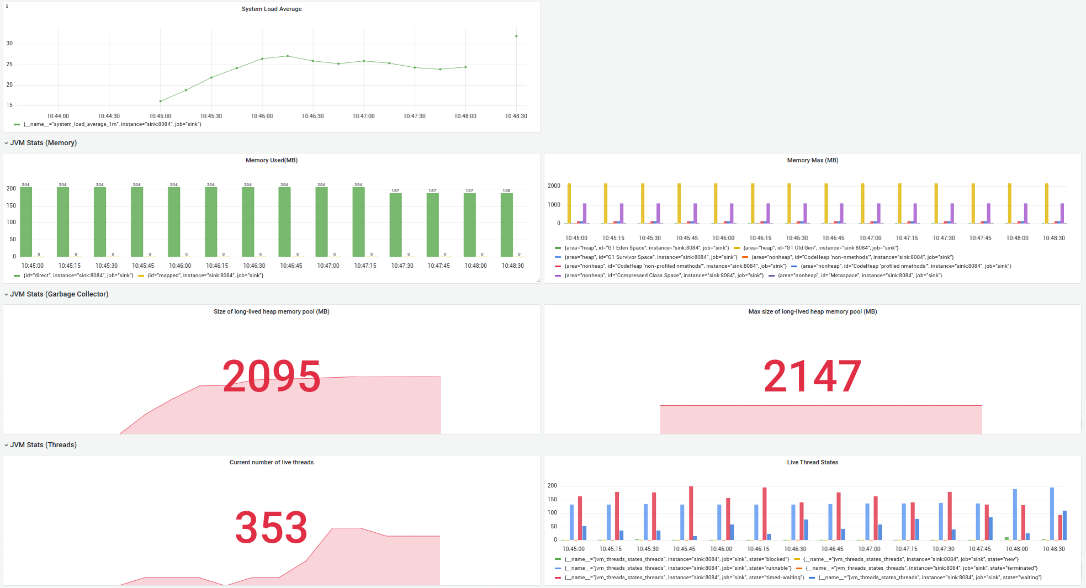The image size is (1086, 588).
Task: Open the Memory Used(MB) panel title menu
Action: (272, 160)
